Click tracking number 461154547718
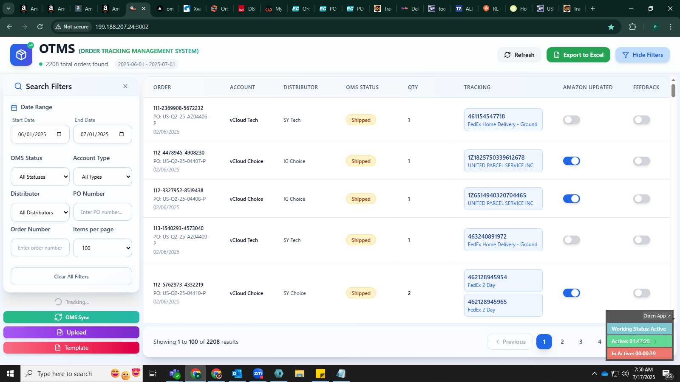The image size is (680, 382). 487,116
